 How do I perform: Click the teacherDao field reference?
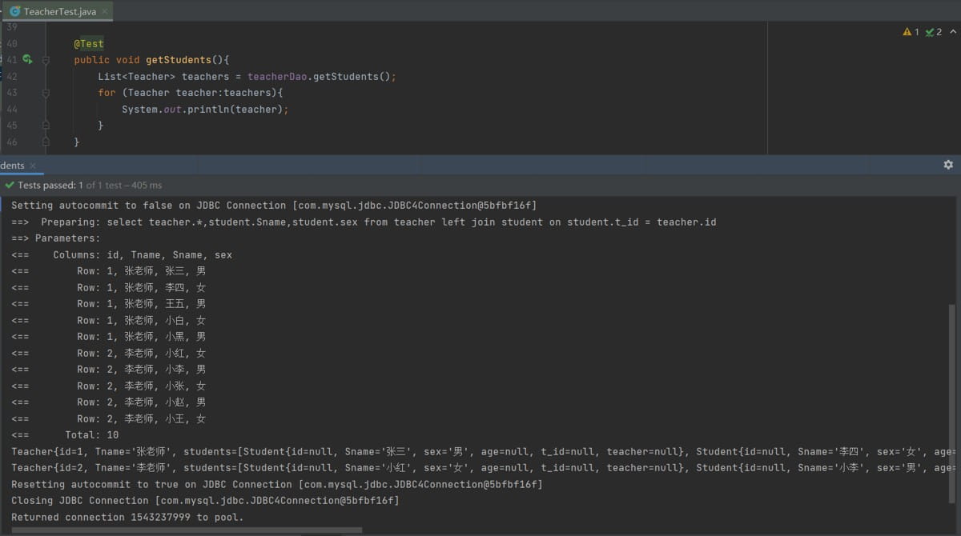tap(278, 77)
